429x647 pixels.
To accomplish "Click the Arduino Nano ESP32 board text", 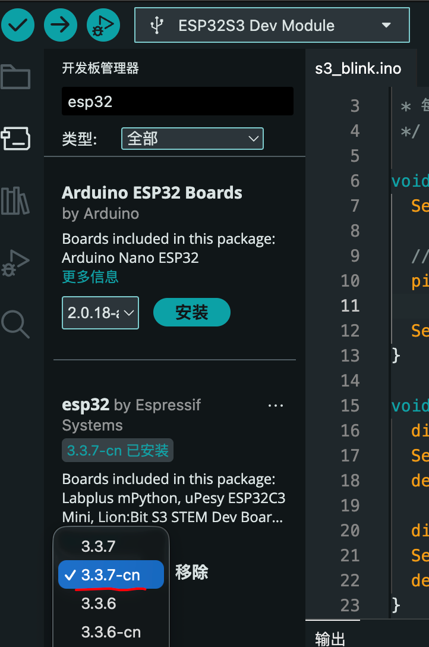I will pos(130,258).
